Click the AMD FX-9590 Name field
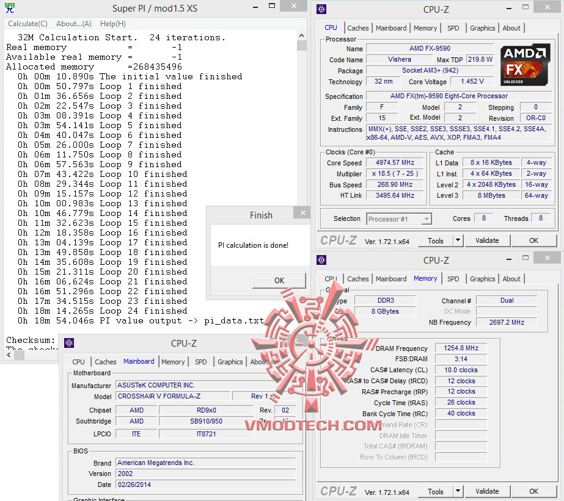 tap(430, 48)
